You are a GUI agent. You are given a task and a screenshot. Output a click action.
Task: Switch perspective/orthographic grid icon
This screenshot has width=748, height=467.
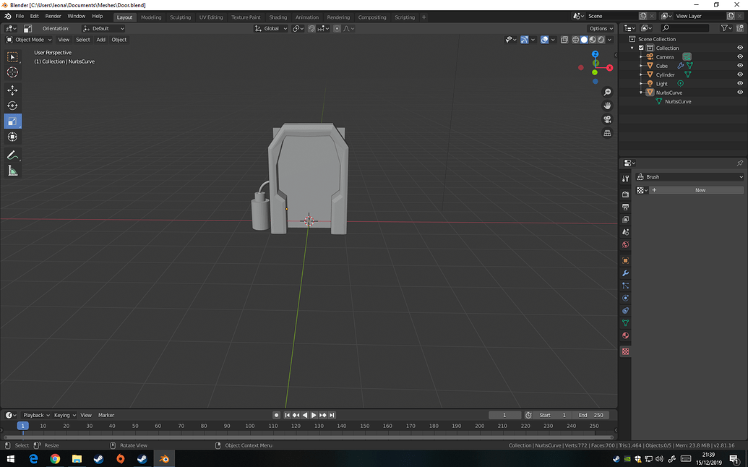pos(607,133)
